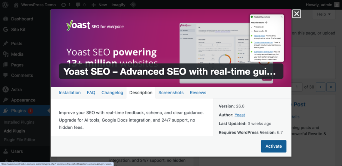Click Last Updated: 3 weeks ago text
This screenshot has height=166, width=342.
click(245, 124)
